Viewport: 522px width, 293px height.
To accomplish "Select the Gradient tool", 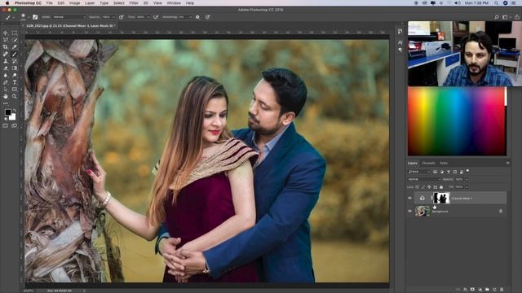I will (15, 68).
